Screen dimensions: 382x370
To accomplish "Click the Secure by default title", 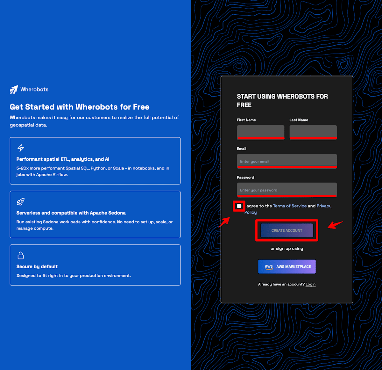I will [37, 267].
